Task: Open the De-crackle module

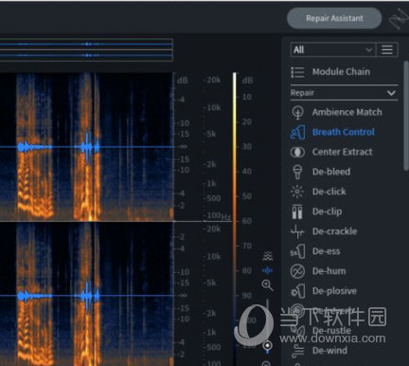Action: (x=324, y=231)
